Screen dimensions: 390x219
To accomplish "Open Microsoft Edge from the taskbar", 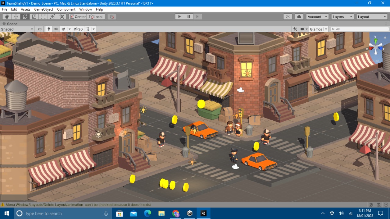I will click(x=147, y=213).
